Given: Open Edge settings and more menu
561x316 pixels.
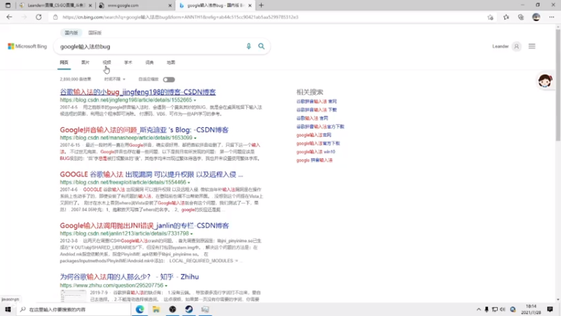Looking at the screenshot, I should [x=552, y=17].
